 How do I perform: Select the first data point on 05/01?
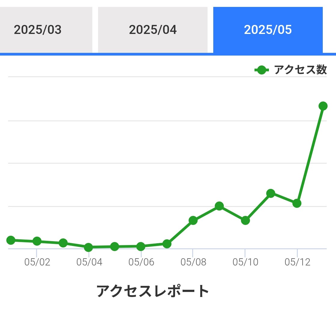(x=11, y=240)
